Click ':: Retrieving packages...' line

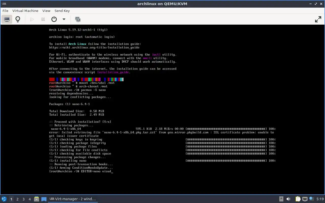[71, 125]
